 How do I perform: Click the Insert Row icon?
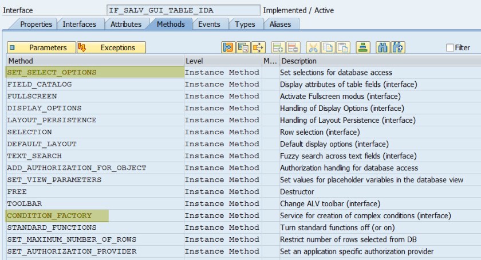[278, 47]
